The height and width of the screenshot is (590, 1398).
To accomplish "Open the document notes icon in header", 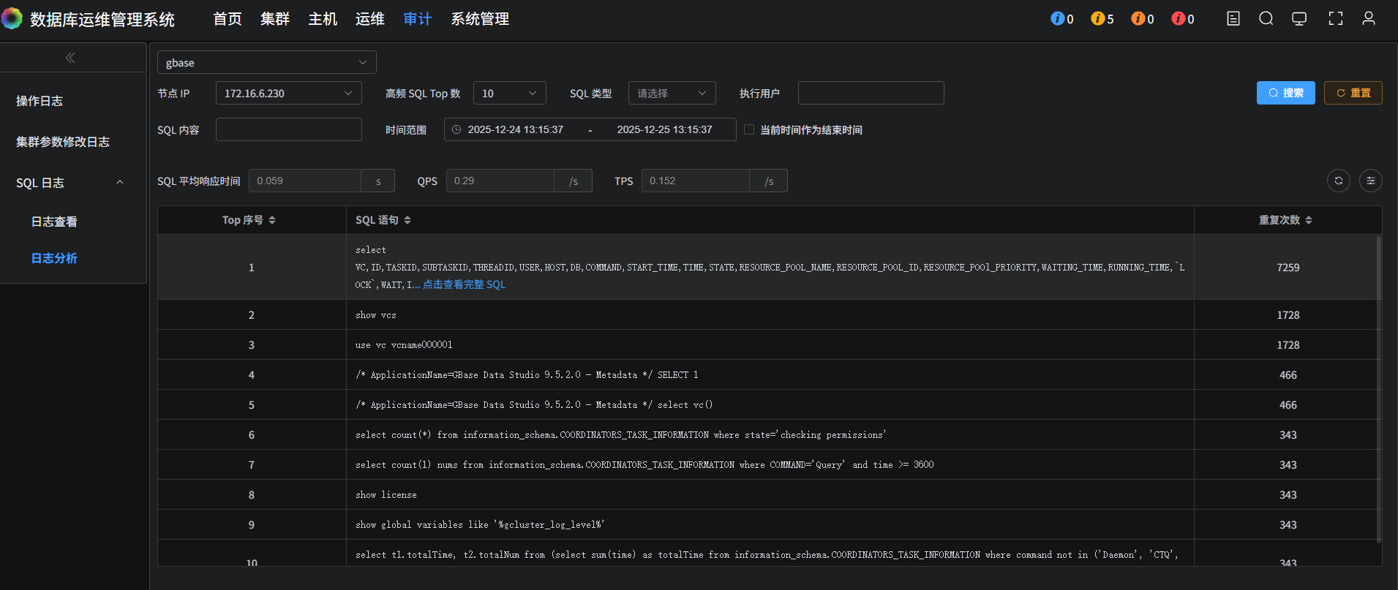I will (x=1233, y=18).
